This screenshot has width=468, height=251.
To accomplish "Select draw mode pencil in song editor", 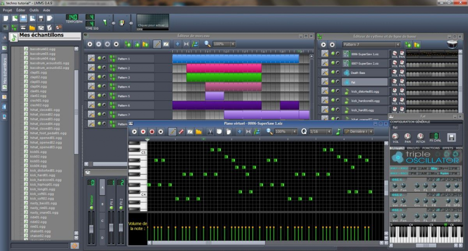I will 157,44.
